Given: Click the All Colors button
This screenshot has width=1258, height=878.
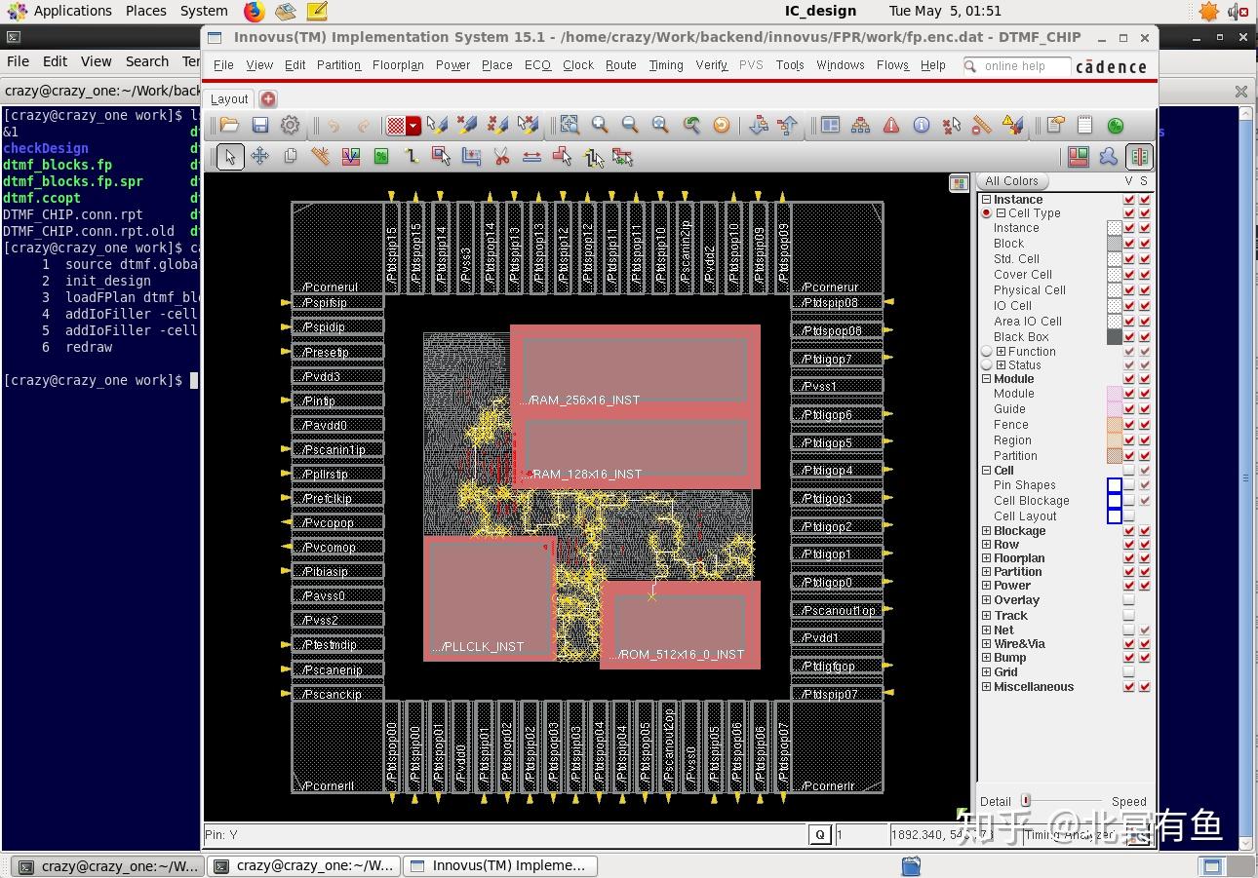Looking at the screenshot, I should tap(1011, 181).
